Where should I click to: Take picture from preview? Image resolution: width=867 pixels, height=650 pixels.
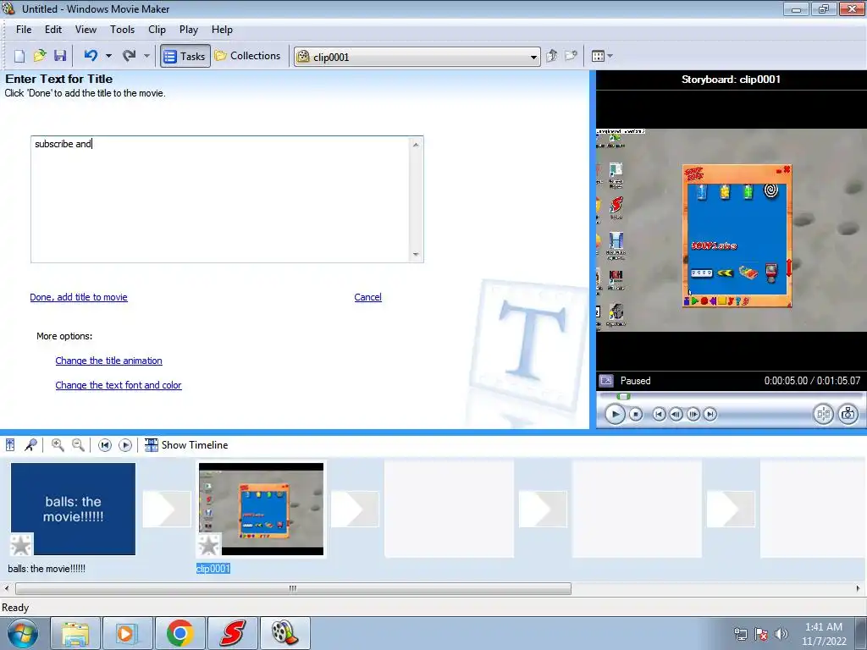pos(848,414)
